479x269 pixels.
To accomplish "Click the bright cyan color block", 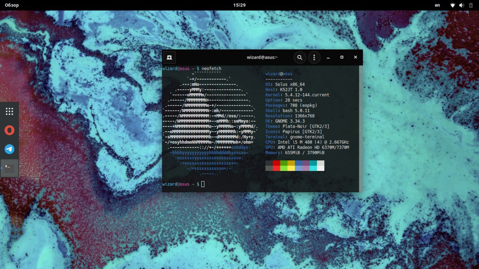I will click(313, 168).
